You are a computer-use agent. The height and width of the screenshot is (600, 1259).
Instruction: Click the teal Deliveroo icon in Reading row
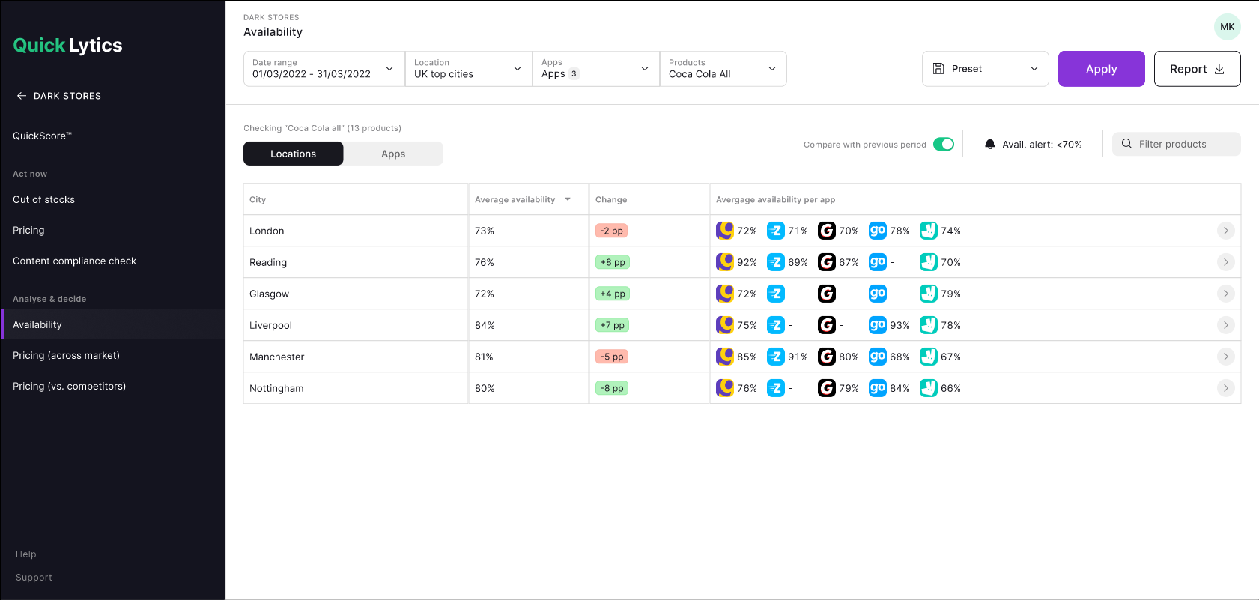pos(929,262)
